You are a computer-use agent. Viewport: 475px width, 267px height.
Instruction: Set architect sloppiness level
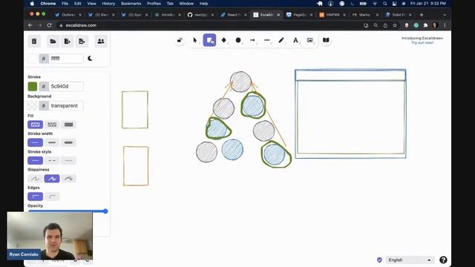[35, 179]
